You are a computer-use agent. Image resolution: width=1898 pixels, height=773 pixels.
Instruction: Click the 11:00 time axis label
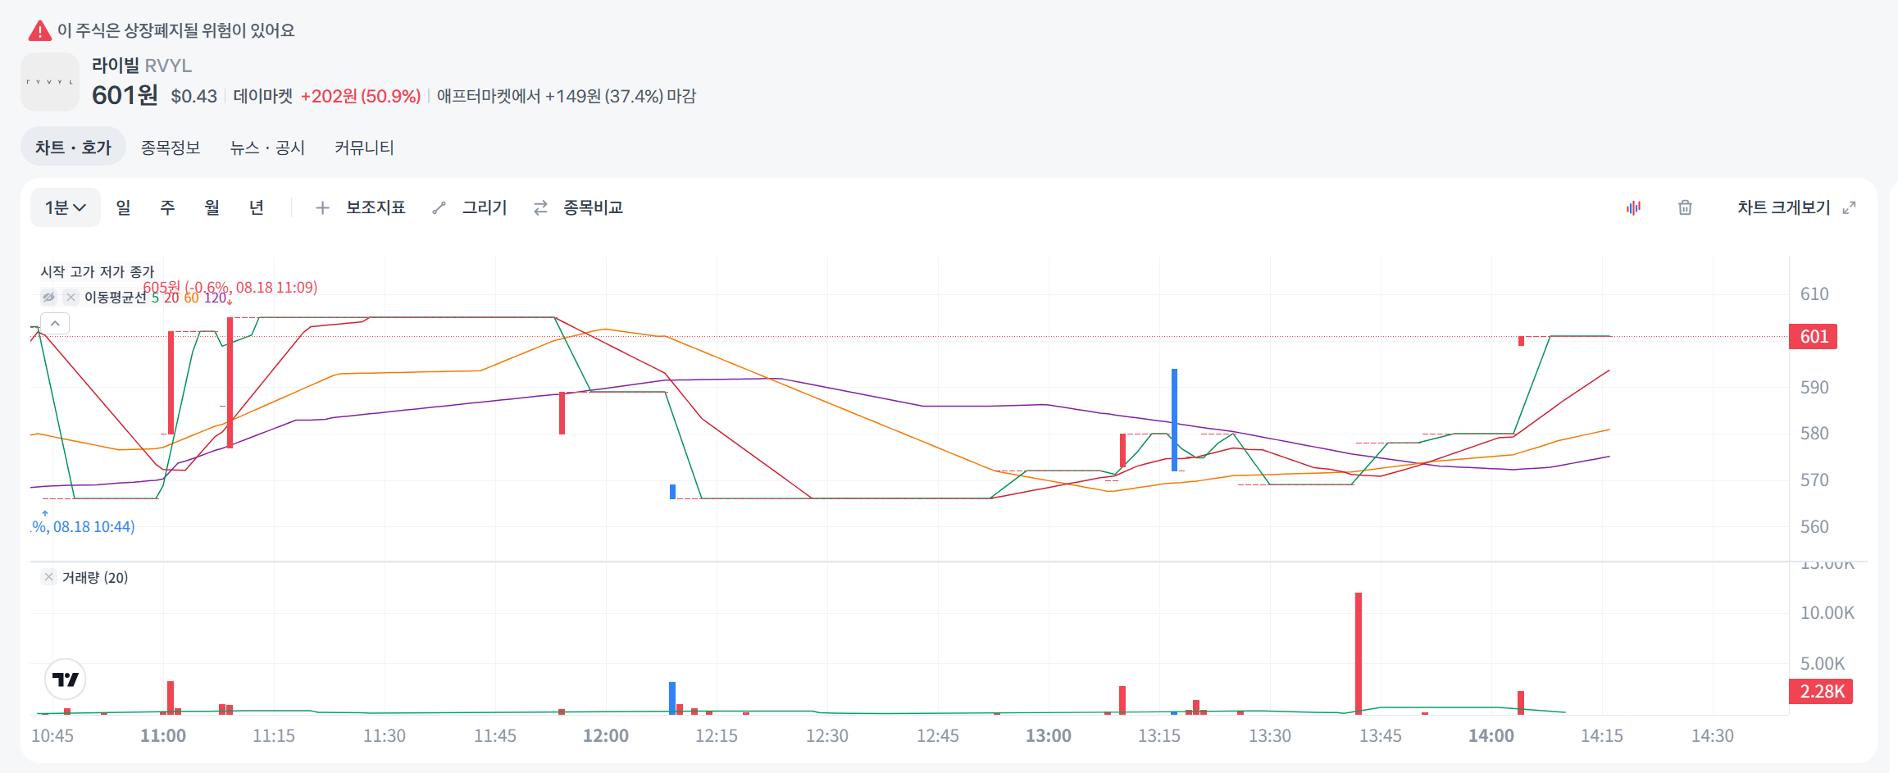pos(163,735)
